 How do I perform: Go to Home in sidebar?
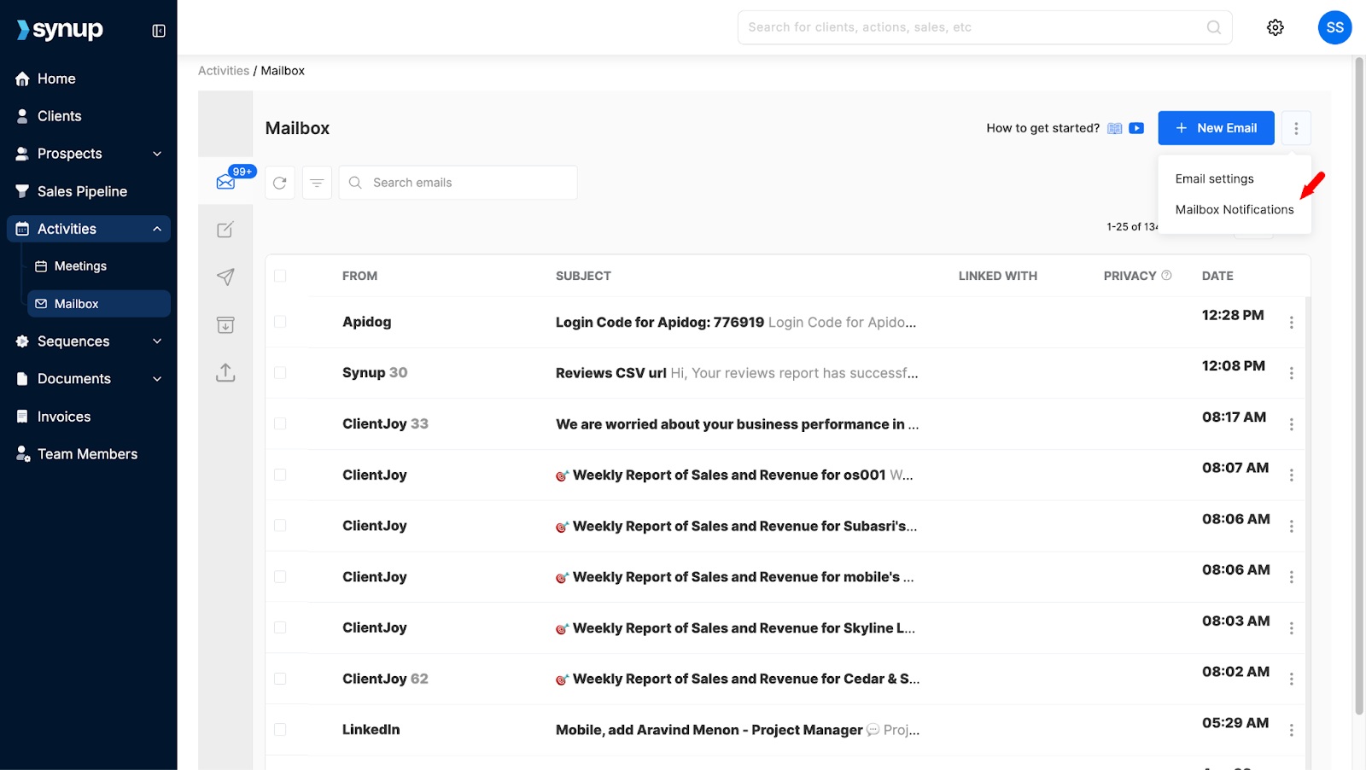click(x=89, y=79)
